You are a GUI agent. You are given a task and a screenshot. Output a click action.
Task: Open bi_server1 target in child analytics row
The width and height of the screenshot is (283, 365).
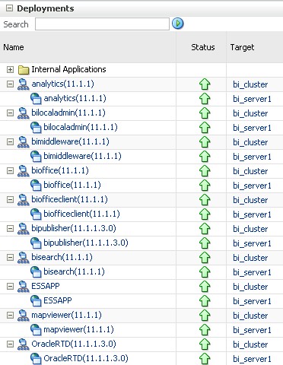252,99
